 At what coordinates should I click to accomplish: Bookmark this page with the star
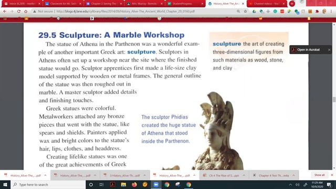coord(245,12)
